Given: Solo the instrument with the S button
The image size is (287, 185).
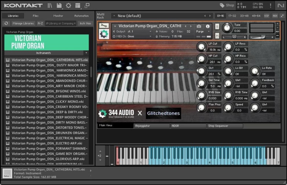Looking at the screenshot, I should [x=217, y=26].
